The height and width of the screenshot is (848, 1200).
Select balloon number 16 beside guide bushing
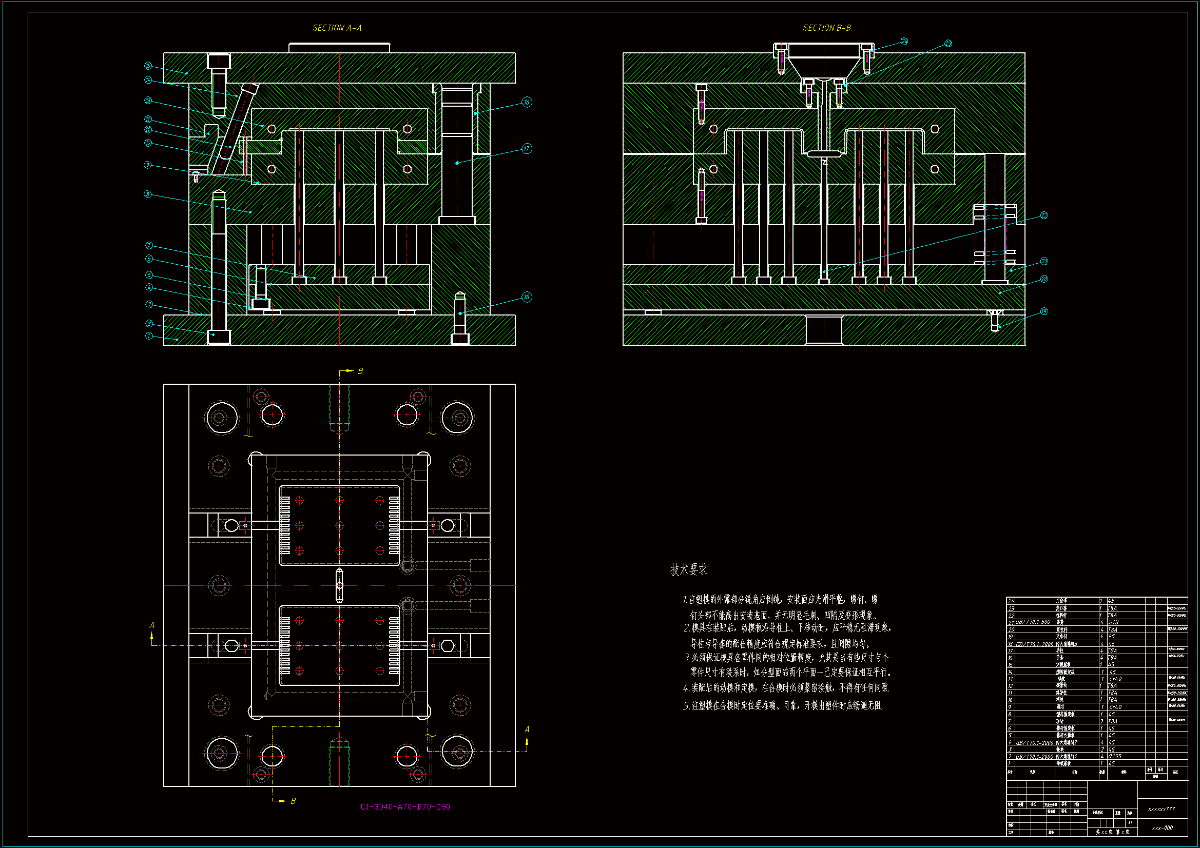527,102
